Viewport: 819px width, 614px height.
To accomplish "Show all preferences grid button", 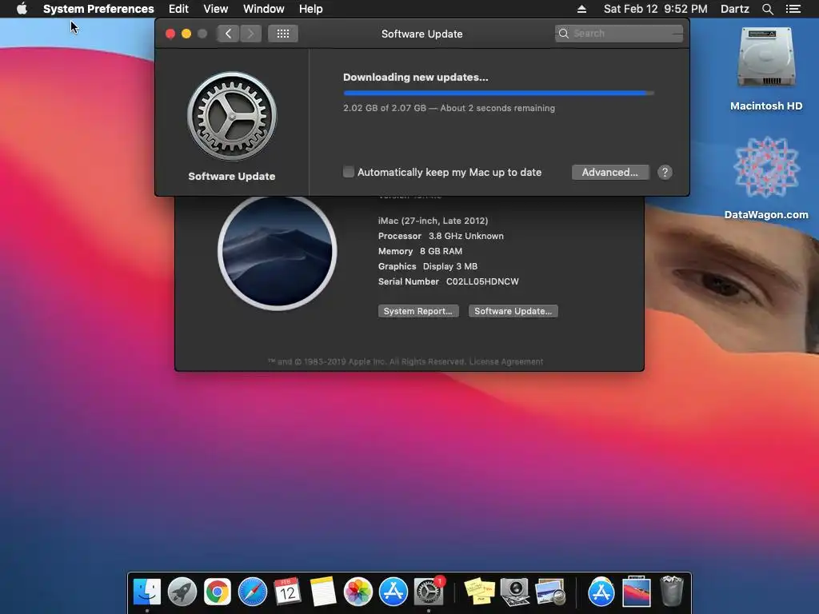I will click(282, 34).
